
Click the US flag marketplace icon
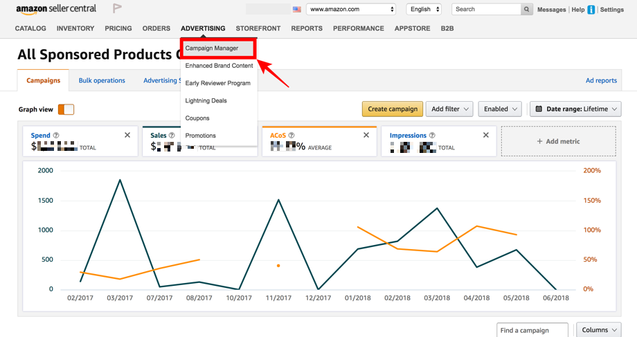pyautogui.click(x=297, y=9)
